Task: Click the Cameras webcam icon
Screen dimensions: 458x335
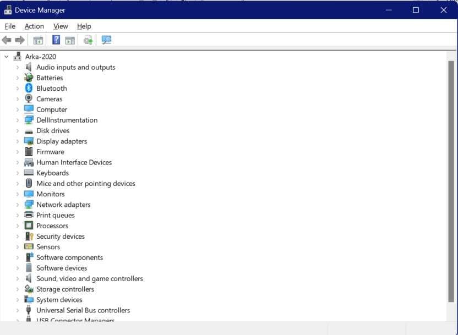Action: 29,98
